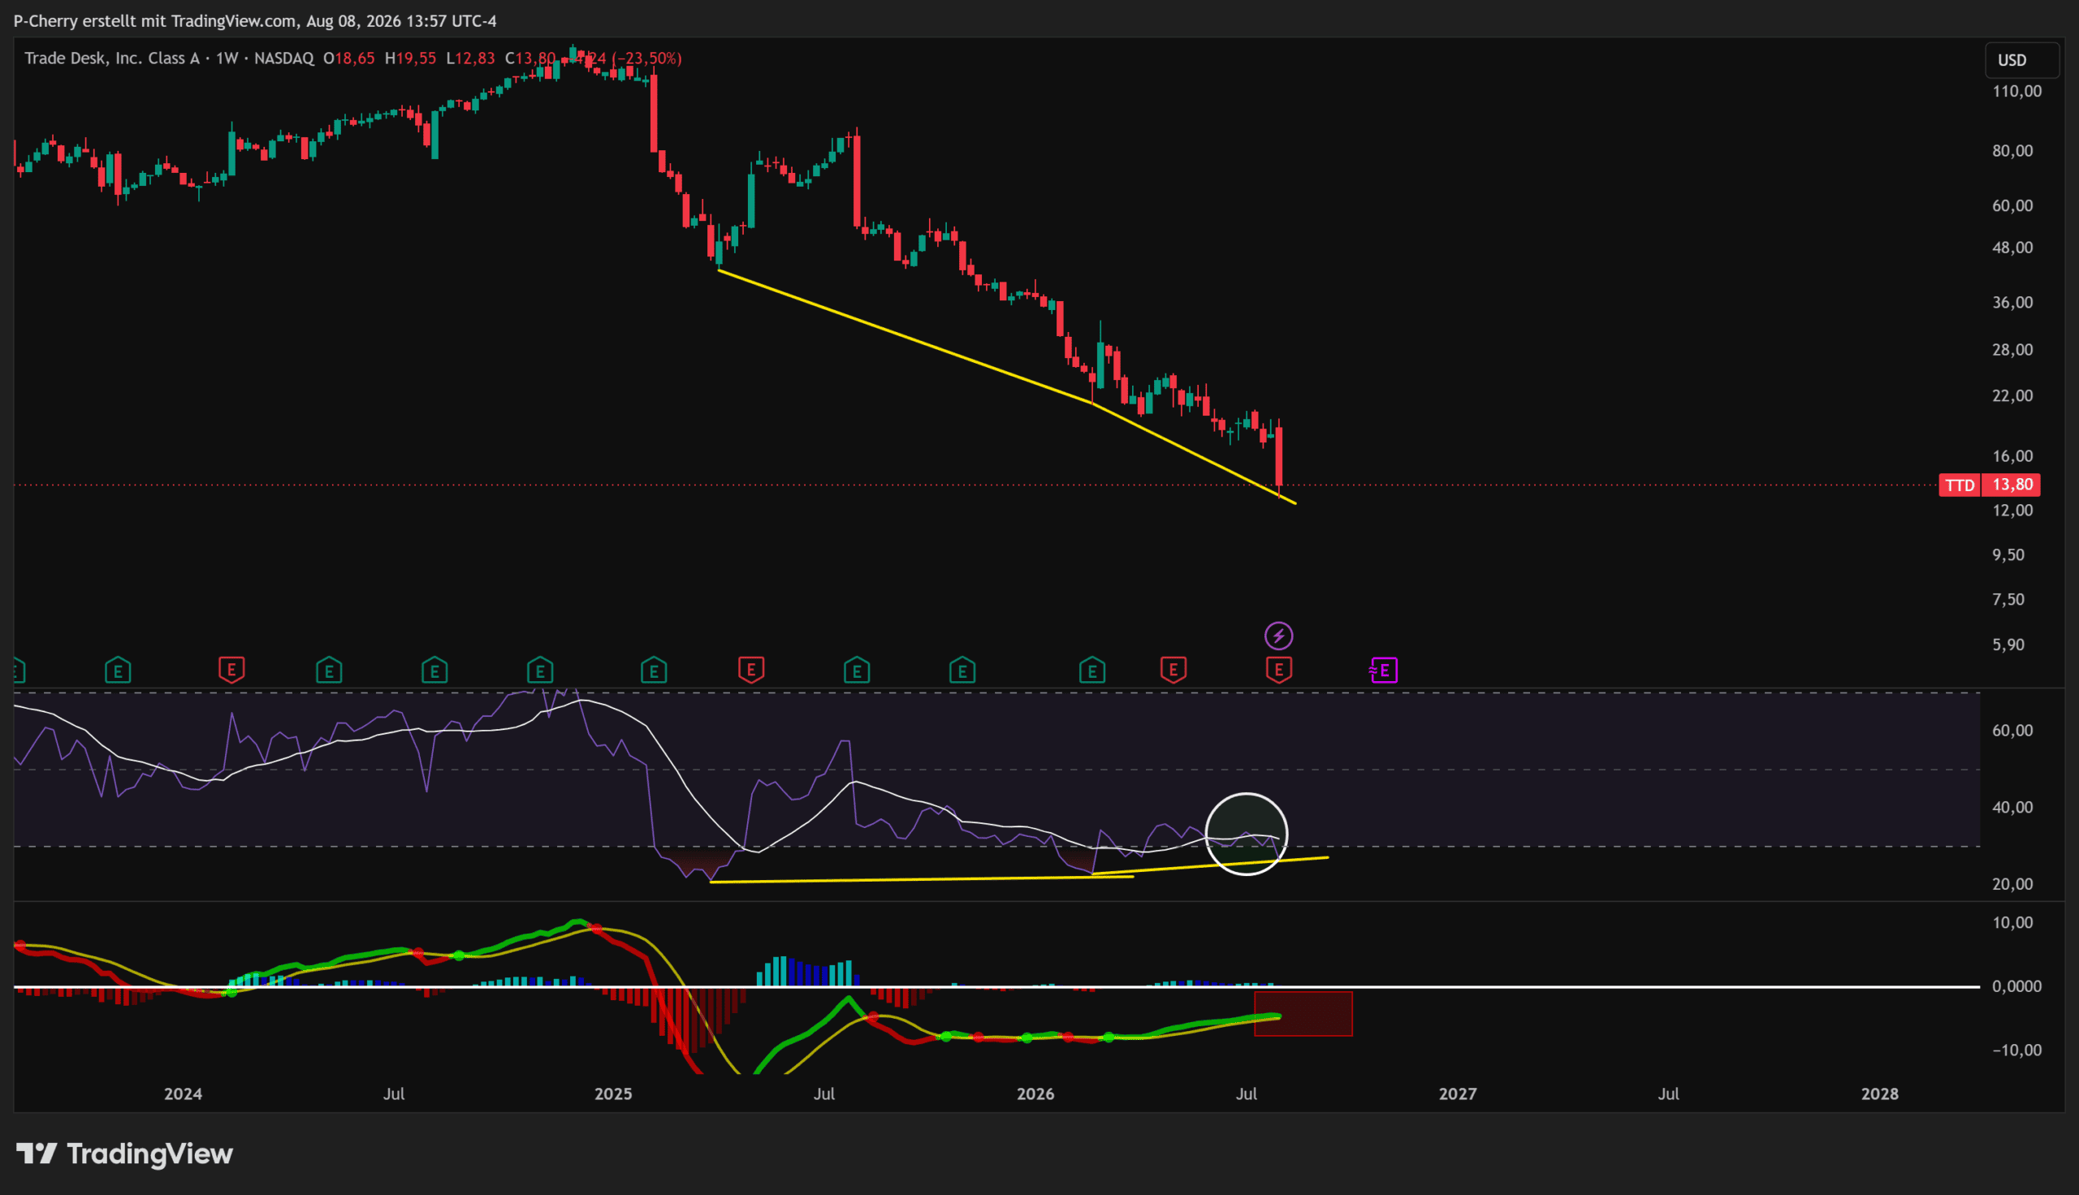Click the green earnings marker for November 2023
The width and height of the screenshot is (2079, 1195).
[119, 671]
